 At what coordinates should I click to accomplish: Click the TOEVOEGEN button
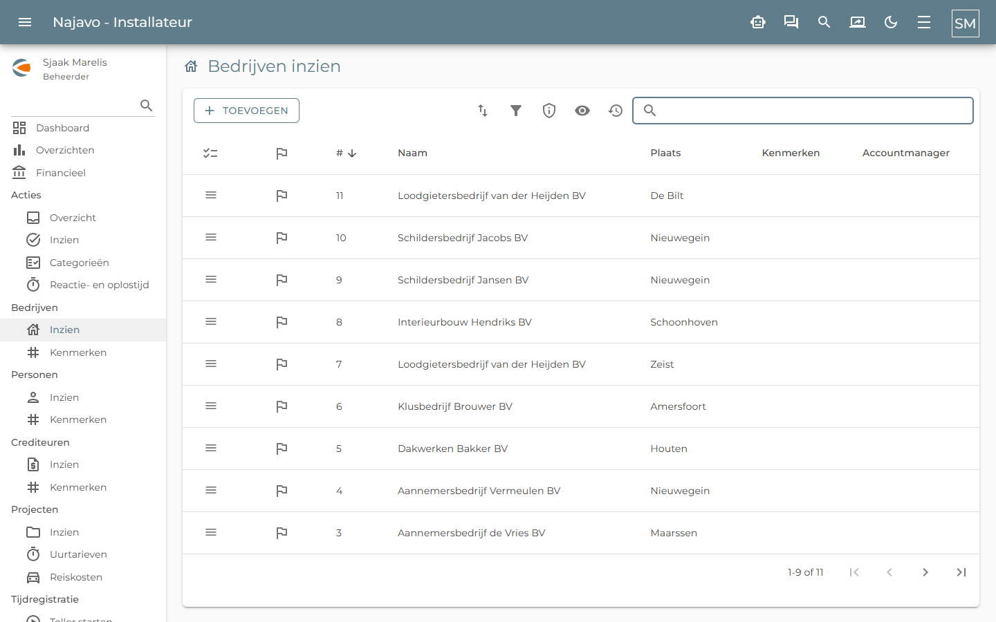(246, 111)
